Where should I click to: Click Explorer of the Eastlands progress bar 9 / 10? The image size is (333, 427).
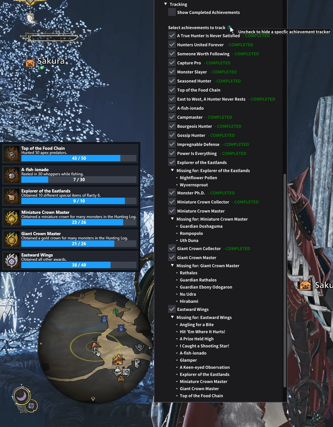point(79,201)
